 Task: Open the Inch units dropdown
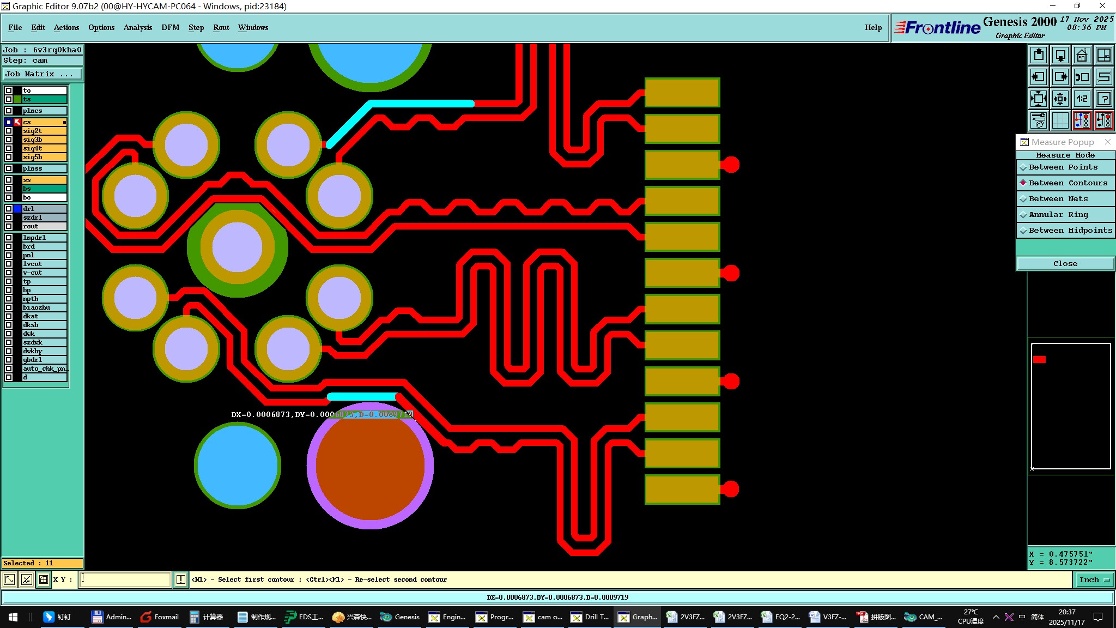pos(1094,579)
